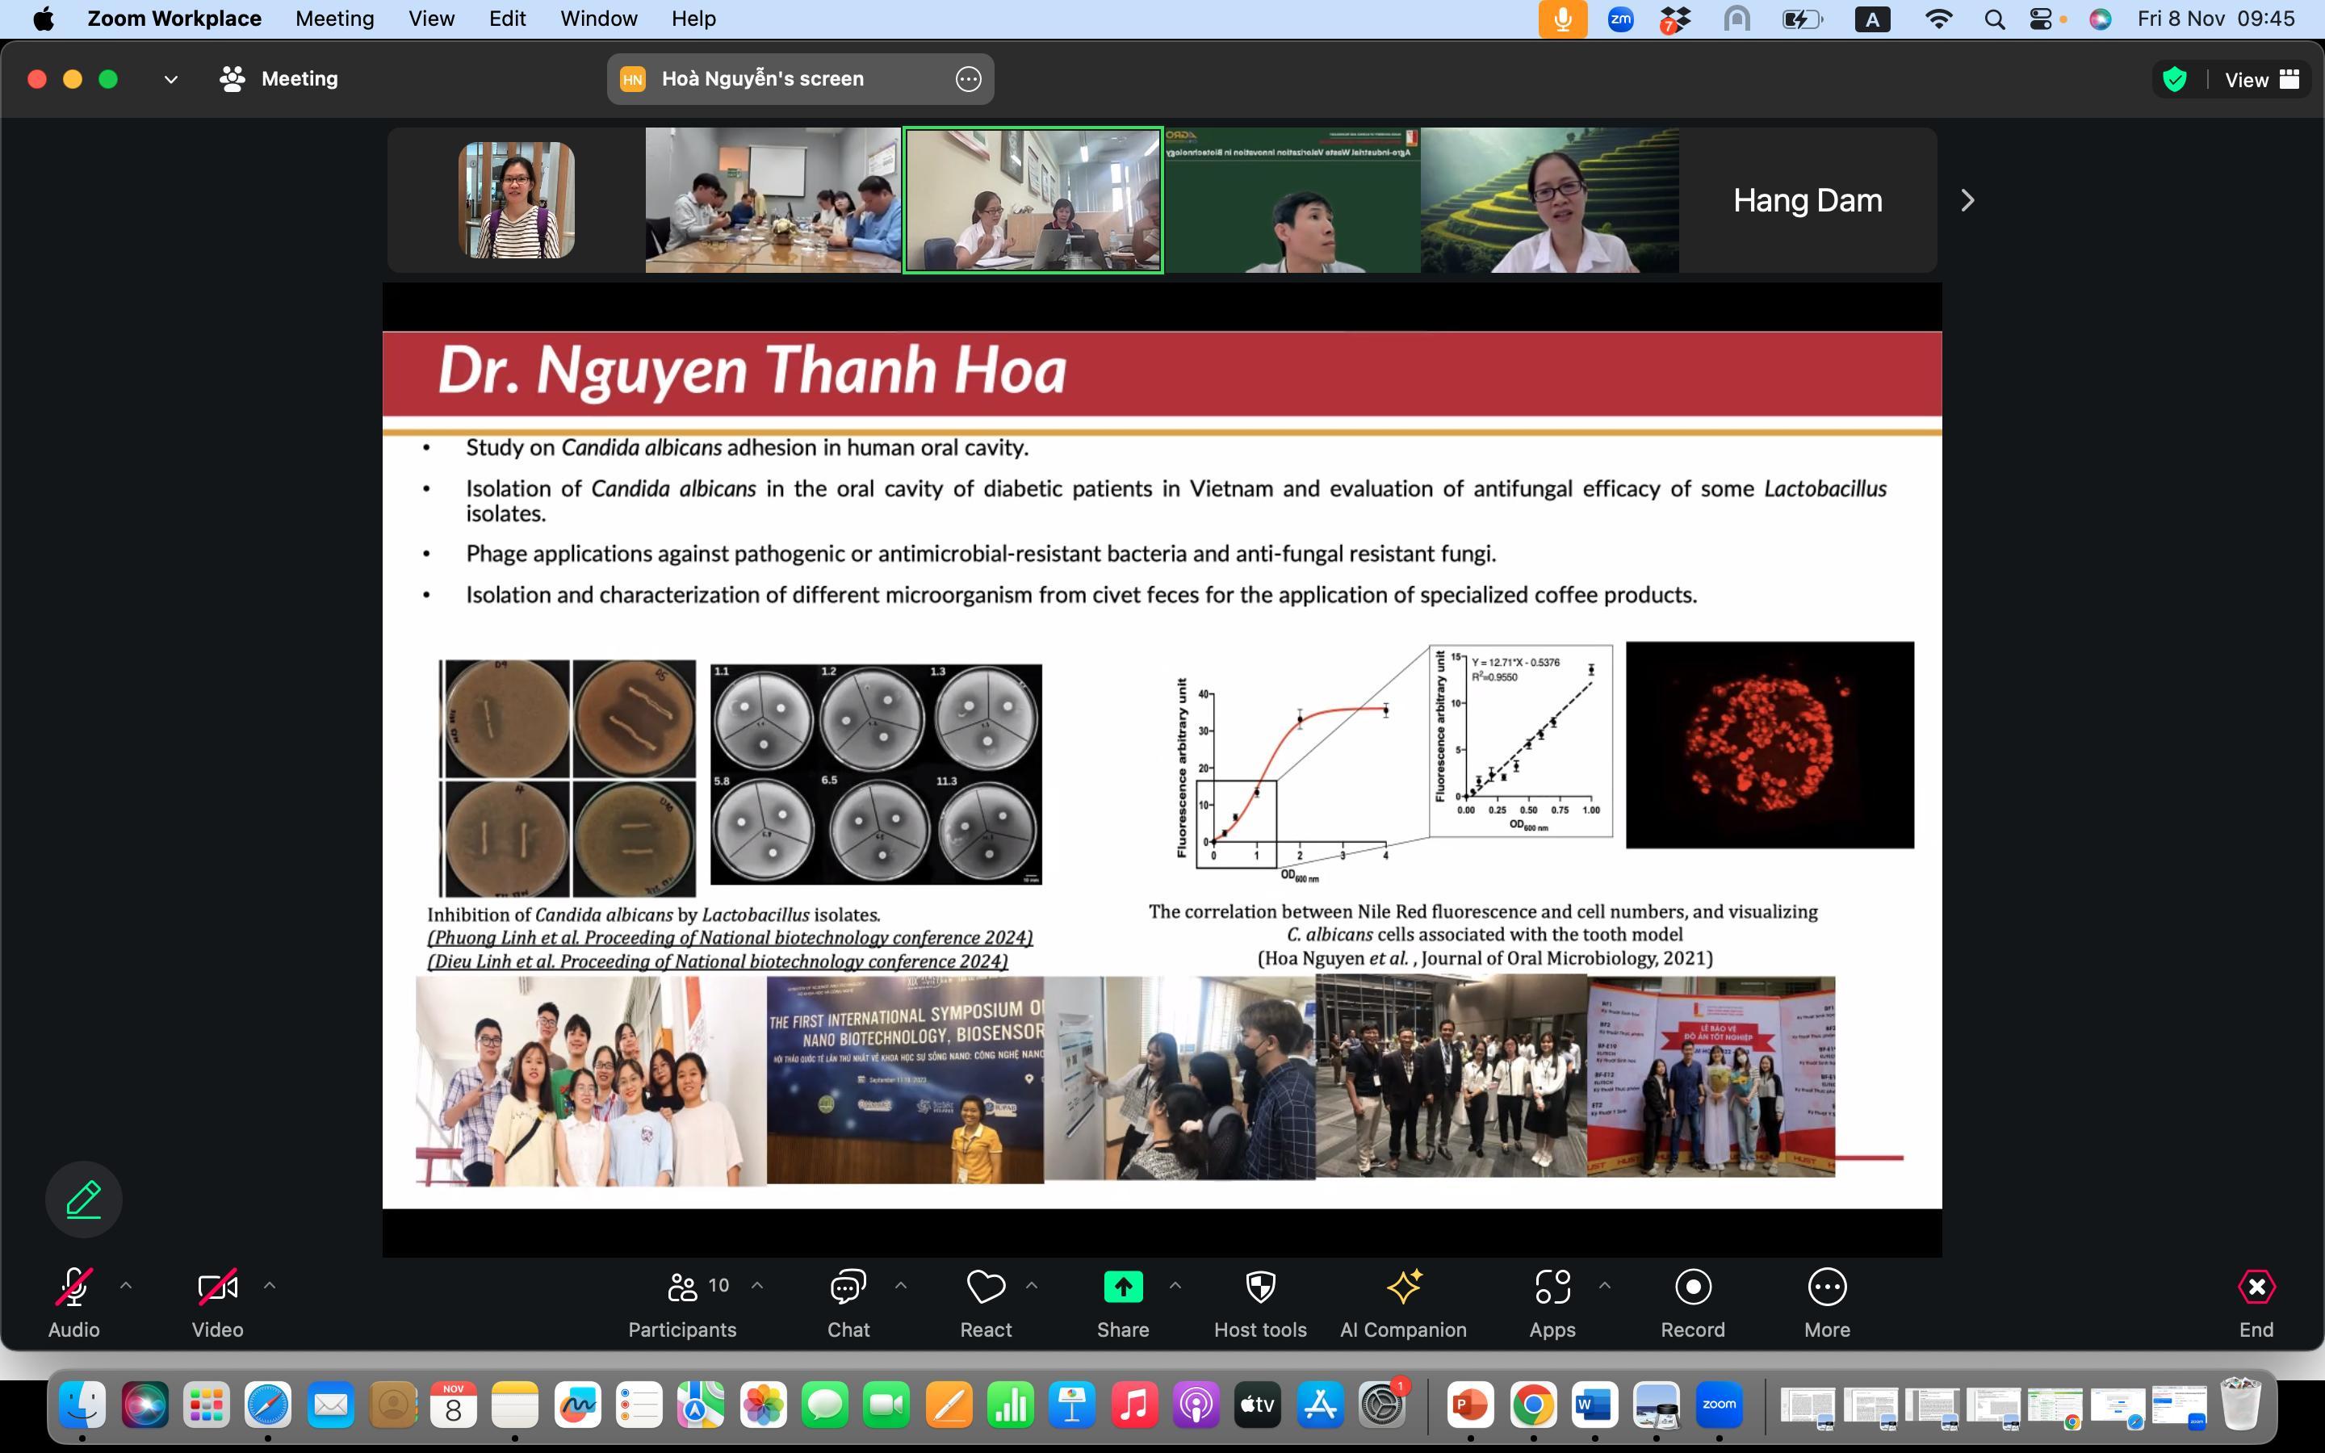Screen dimensions: 2325x1453
Task: Open the Window menu
Action: (x=597, y=19)
